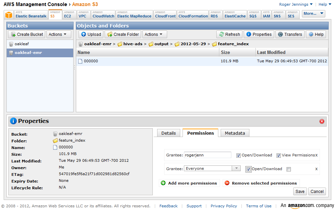Sort by the Size column header
335x211 pixels.
[x=237, y=53]
